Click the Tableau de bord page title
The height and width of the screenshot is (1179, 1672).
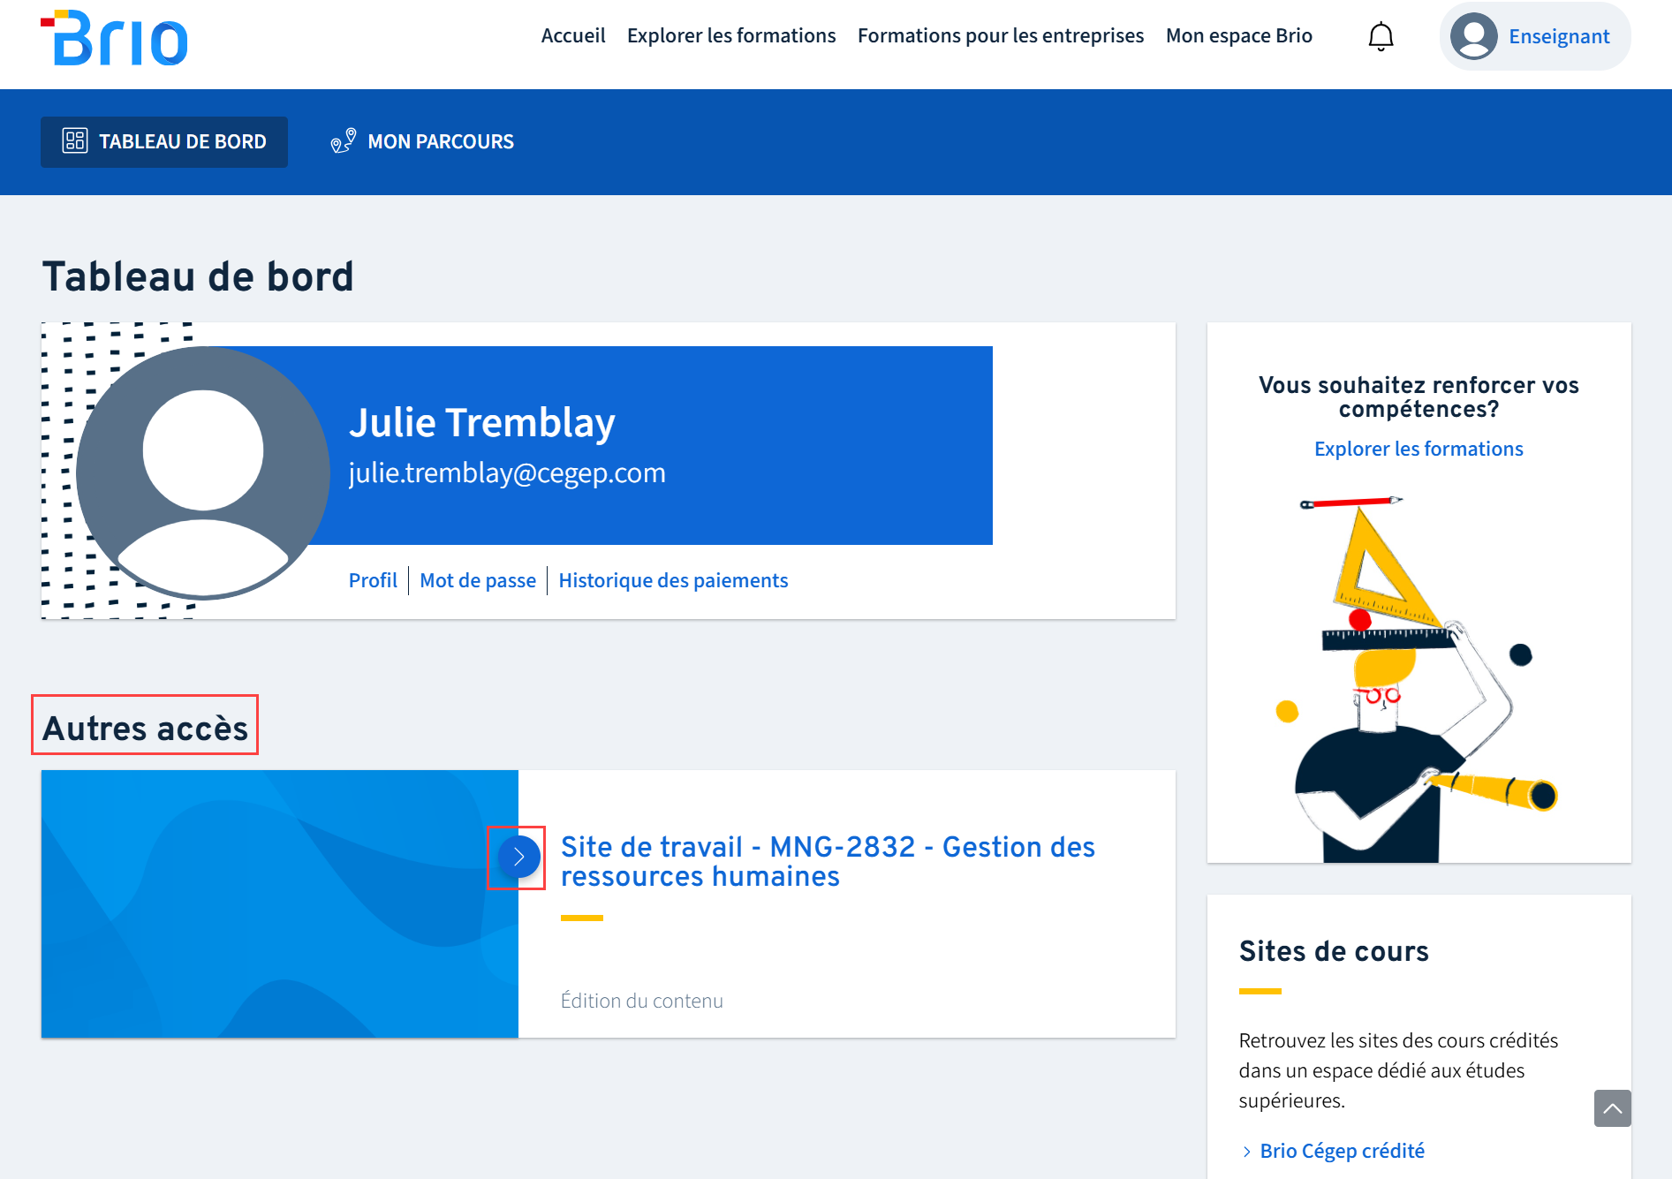[198, 276]
